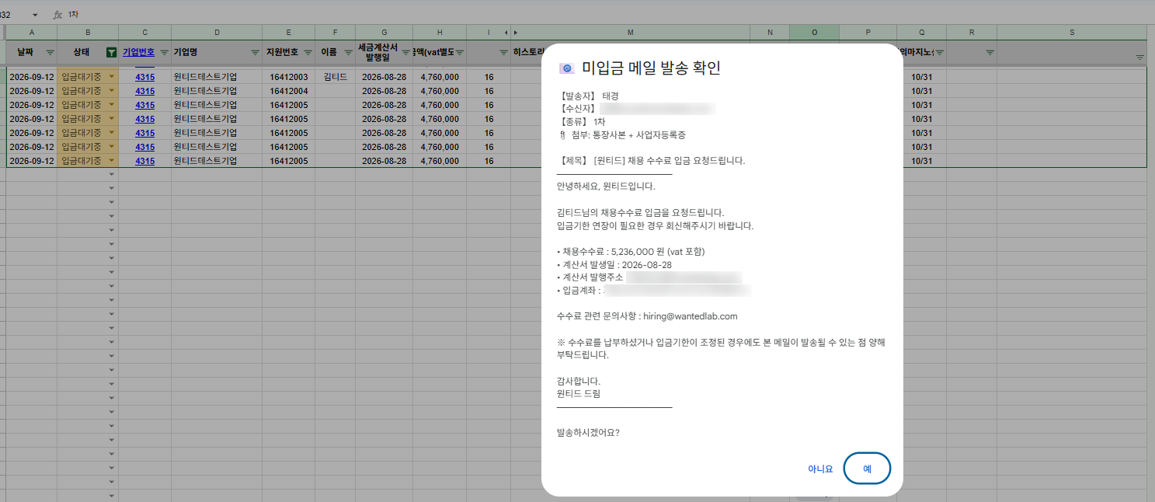Open the filter icon in column S header
This screenshot has height=502, width=1155.
[1140, 58]
